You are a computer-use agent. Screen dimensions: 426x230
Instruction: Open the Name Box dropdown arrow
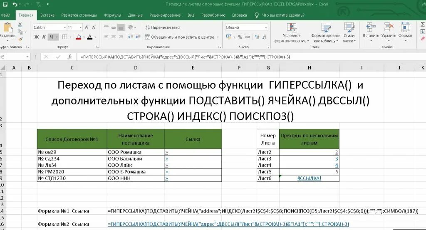coord(27,57)
